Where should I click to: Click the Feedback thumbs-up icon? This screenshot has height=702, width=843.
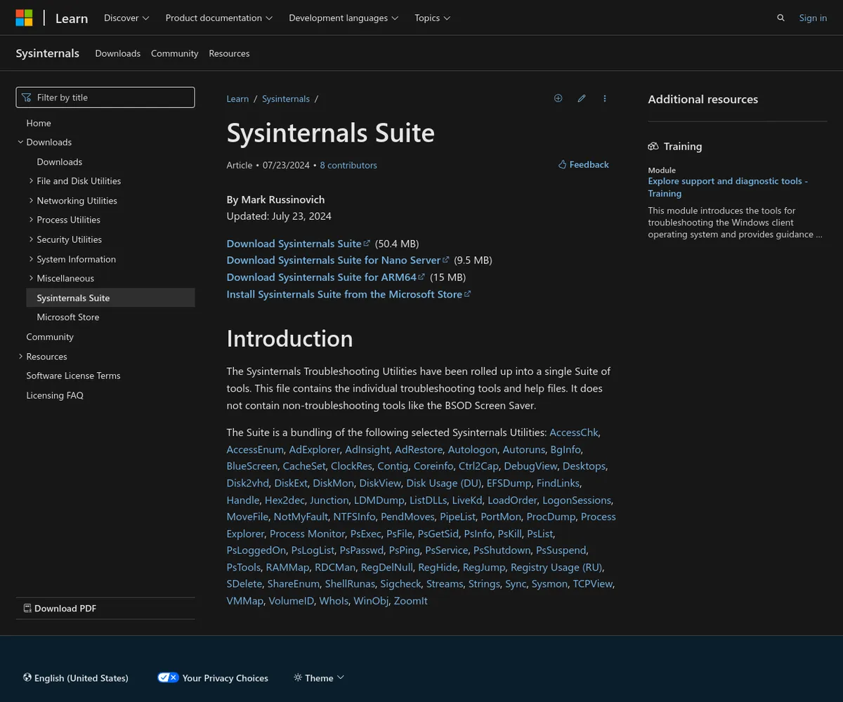click(x=562, y=164)
